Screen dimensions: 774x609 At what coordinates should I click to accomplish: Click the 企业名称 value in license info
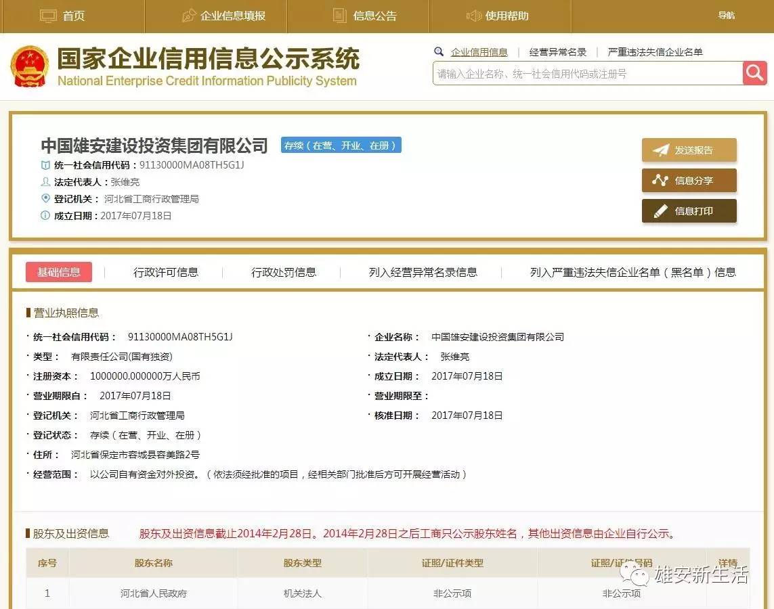pos(498,337)
